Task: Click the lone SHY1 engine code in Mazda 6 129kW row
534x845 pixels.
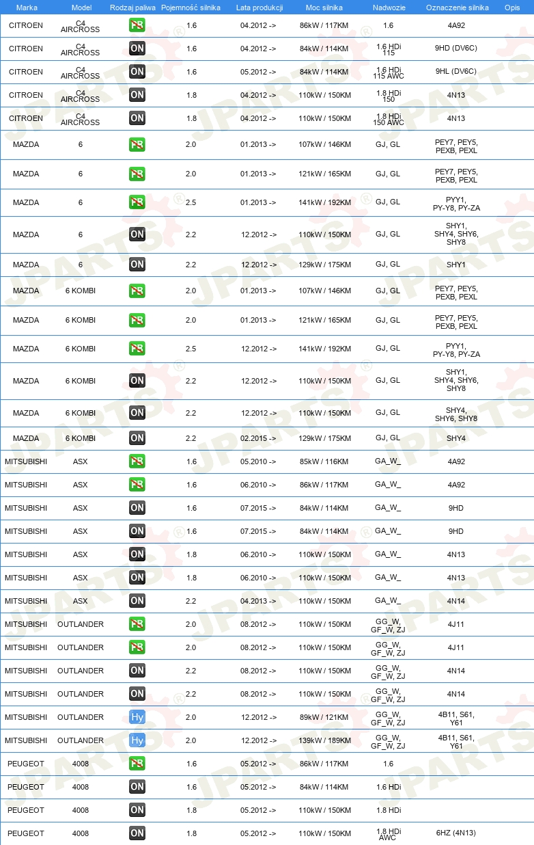Action: 456,264
